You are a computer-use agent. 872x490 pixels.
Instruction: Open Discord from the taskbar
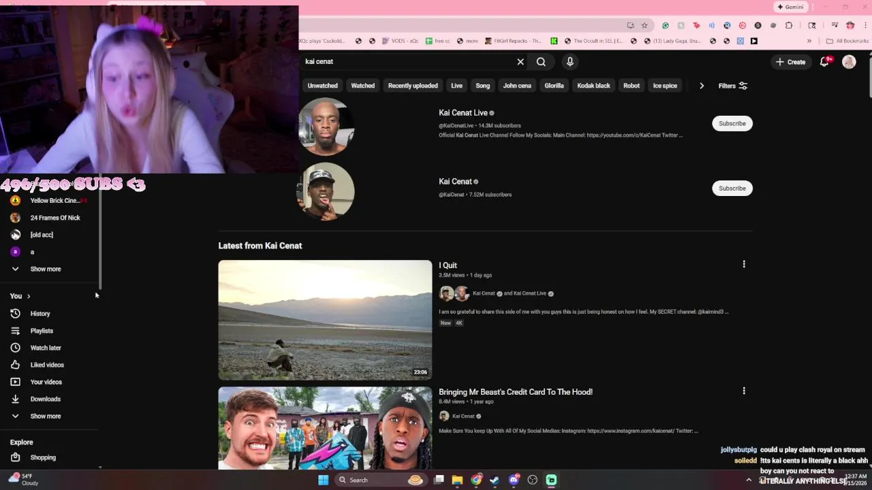click(514, 480)
